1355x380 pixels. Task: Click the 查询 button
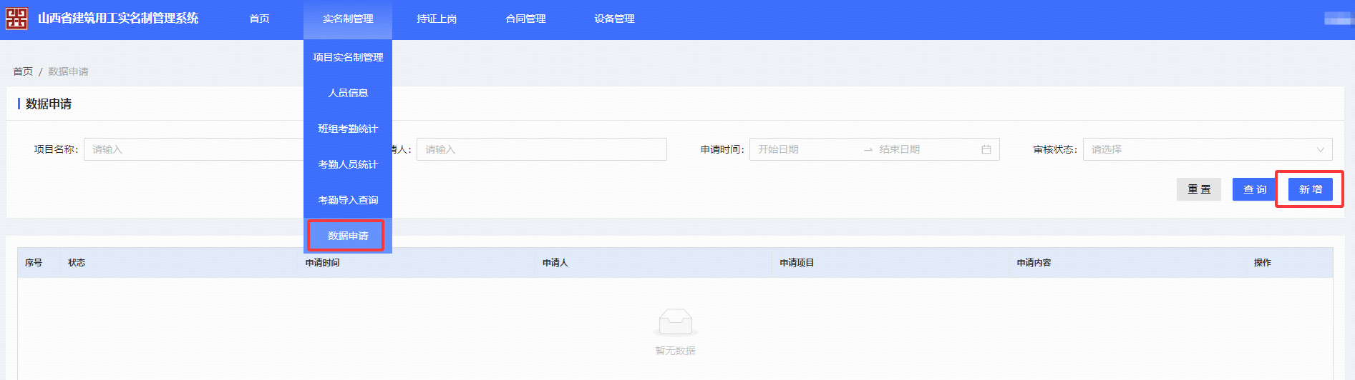pyautogui.click(x=1255, y=189)
